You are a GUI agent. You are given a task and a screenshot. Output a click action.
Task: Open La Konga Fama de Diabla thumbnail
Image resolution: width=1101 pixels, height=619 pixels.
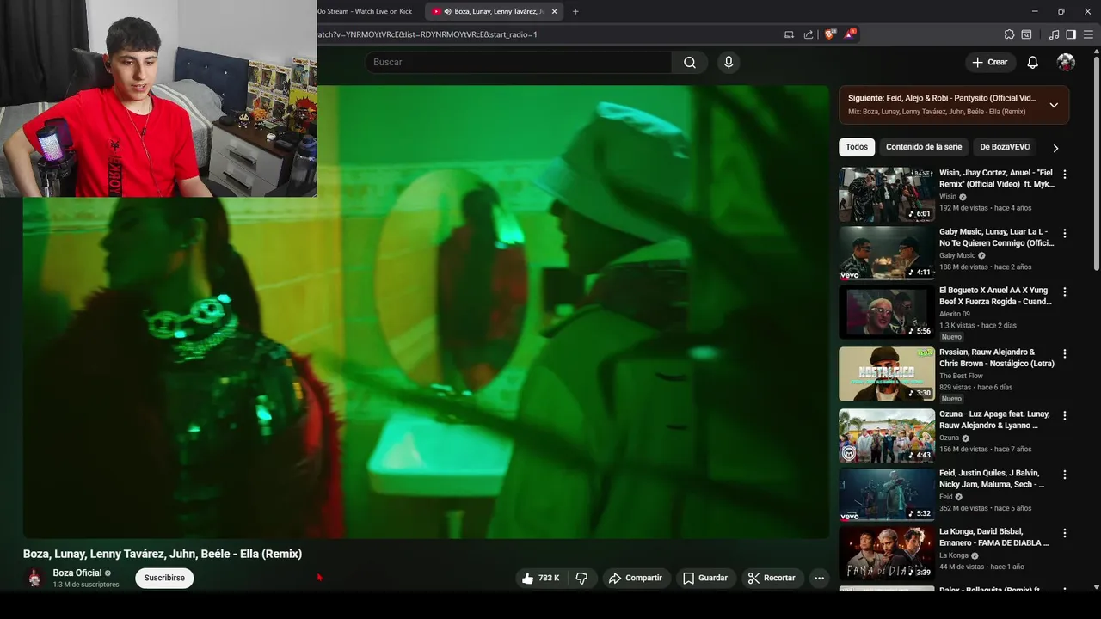pos(887,554)
